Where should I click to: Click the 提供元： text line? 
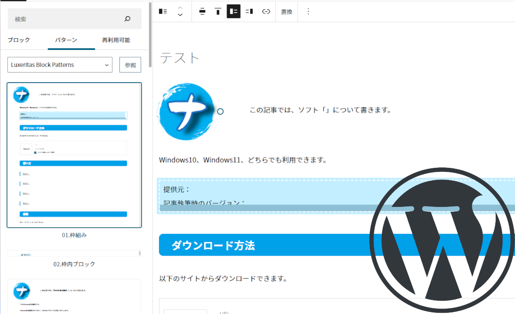click(177, 189)
